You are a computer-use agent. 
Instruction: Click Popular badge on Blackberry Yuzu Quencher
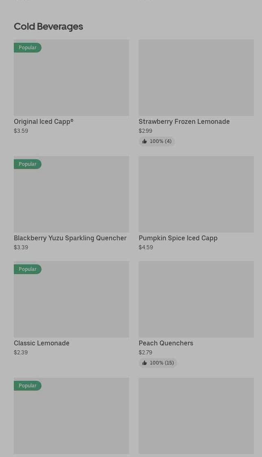(x=28, y=164)
